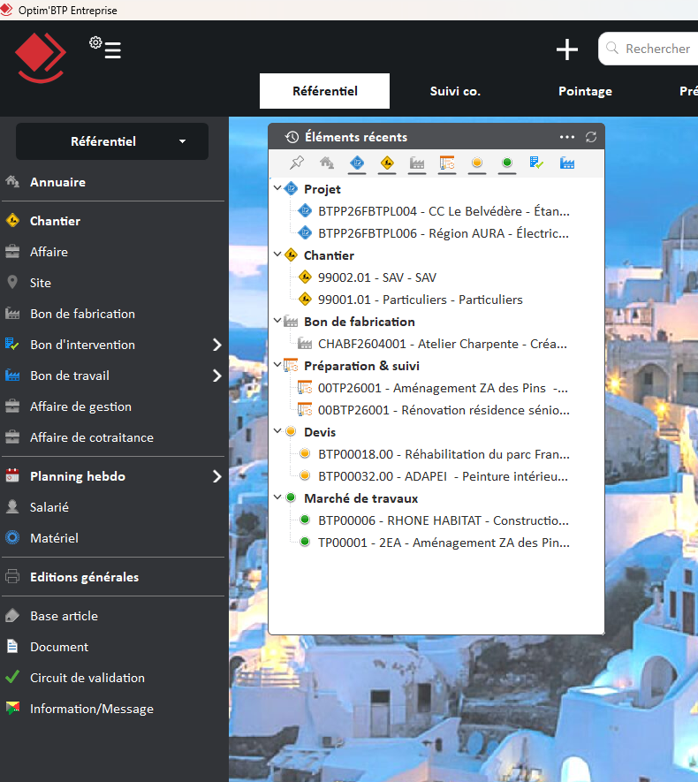Open CHABF2604001 Atelier Charpente
The image size is (698, 782).
point(443,344)
